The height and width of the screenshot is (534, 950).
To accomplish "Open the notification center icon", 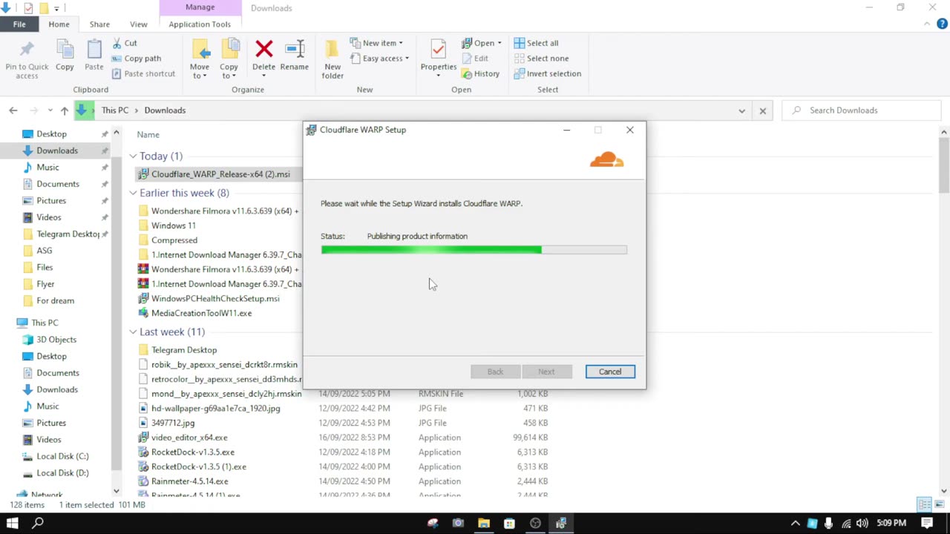I will [927, 523].
